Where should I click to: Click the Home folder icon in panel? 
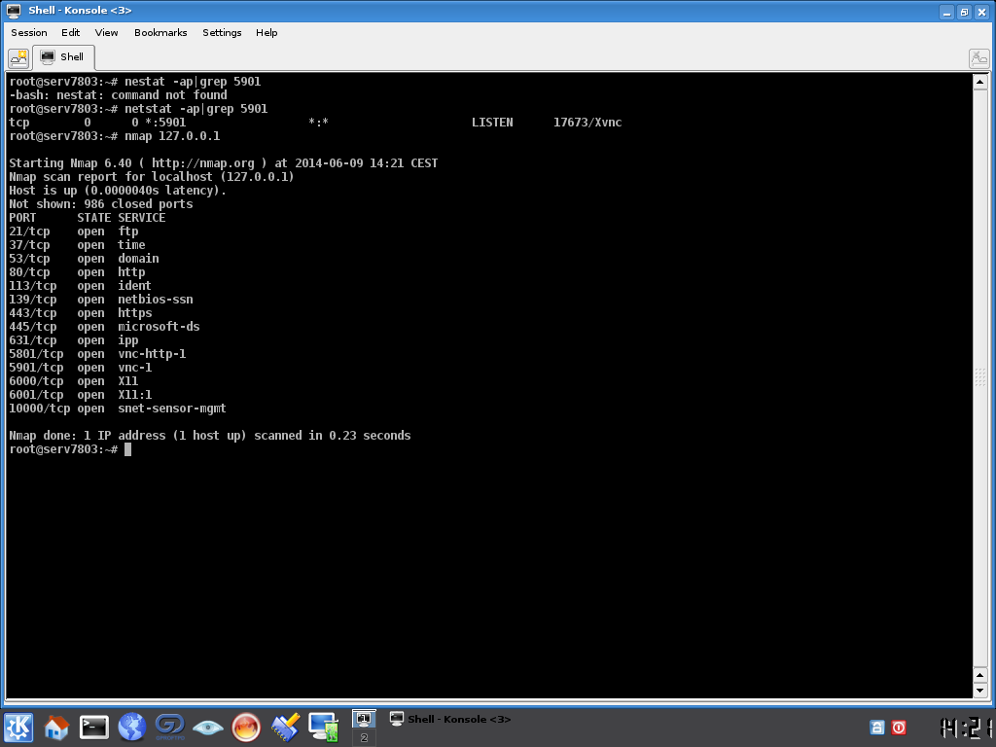[x=56, y=727]
